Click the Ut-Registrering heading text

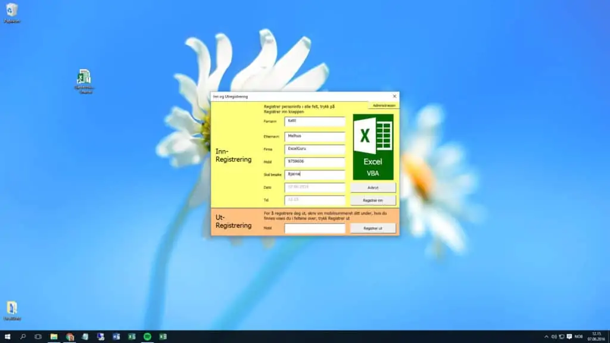coord(234,222)
